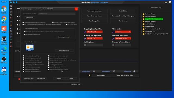The width and height of the screenshot is (174, 98).
Task: Open Microsoft Edge desktop icon
Action: [x=4, y=51]
